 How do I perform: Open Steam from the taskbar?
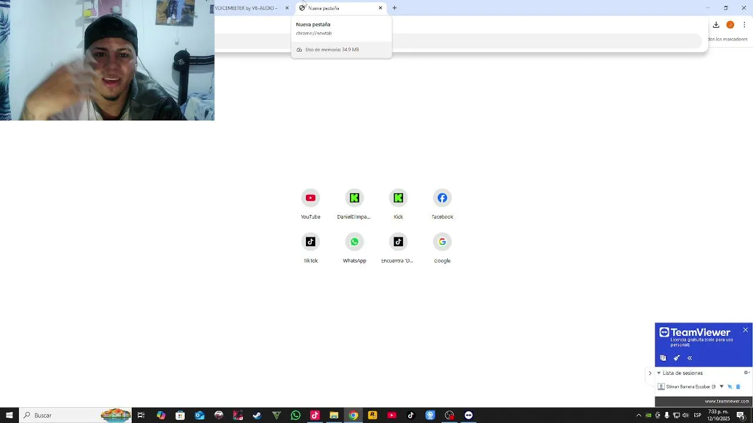pos(257,415)
